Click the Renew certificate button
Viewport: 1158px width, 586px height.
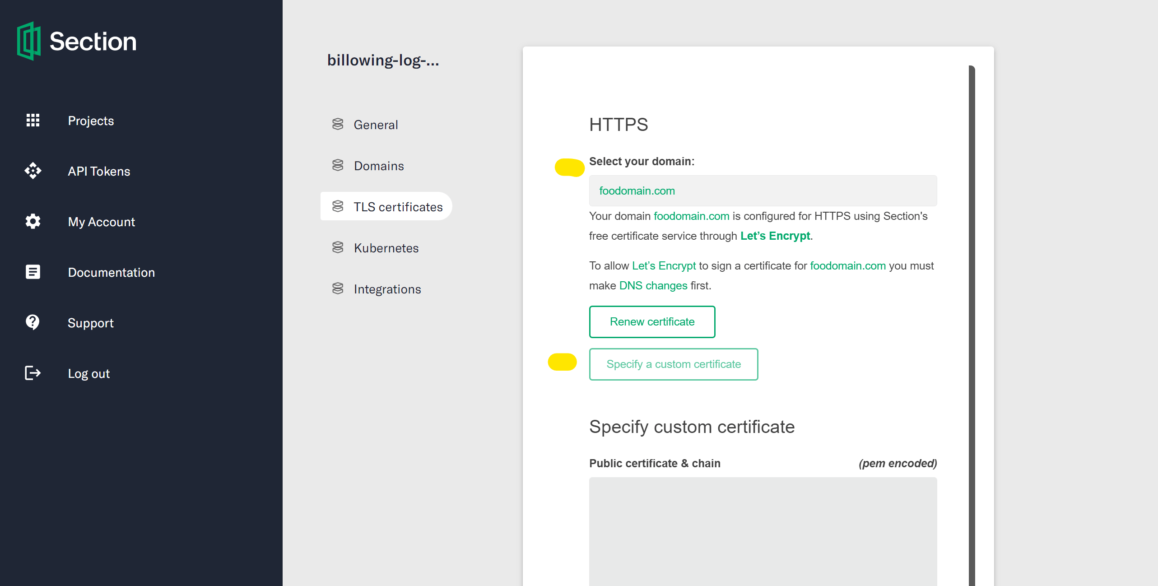(x=651, y=321)
